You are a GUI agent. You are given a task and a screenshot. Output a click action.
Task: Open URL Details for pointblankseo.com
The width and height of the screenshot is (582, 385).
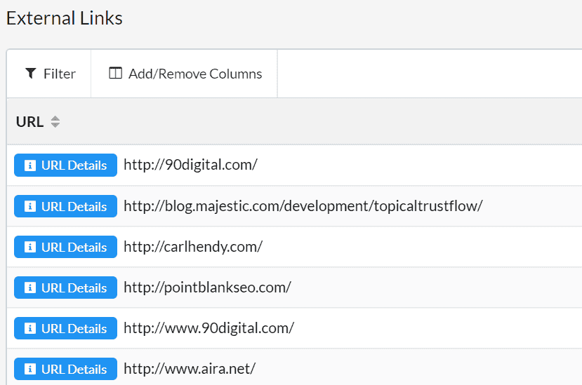click(x=66, y=288)
